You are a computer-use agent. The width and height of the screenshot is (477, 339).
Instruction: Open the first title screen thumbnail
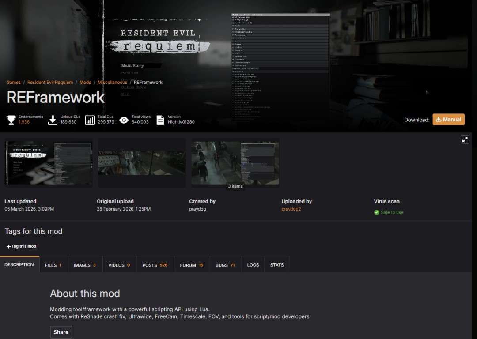[x=49, y=163]
